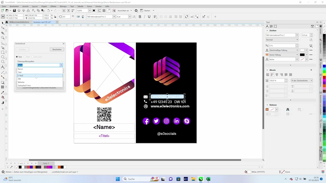Click left-align icon in Absatz section
Screen dimensions: 326x183
[x=272, y=75]
